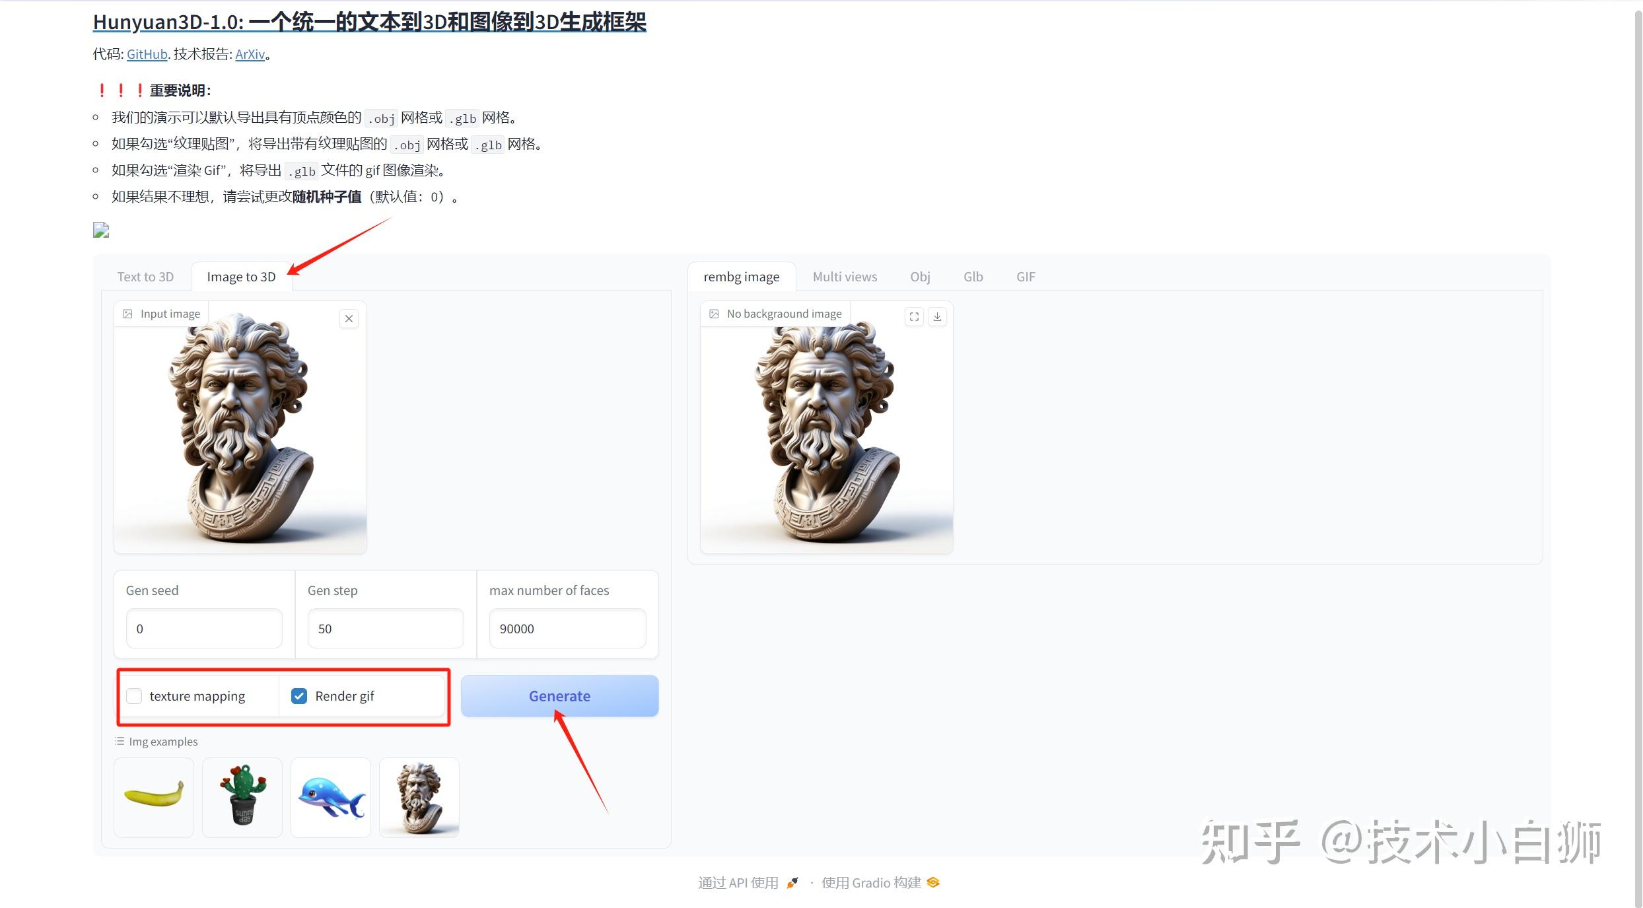Select the banana example image
This screenshot has height=908, width=1643.
(153, 797)
